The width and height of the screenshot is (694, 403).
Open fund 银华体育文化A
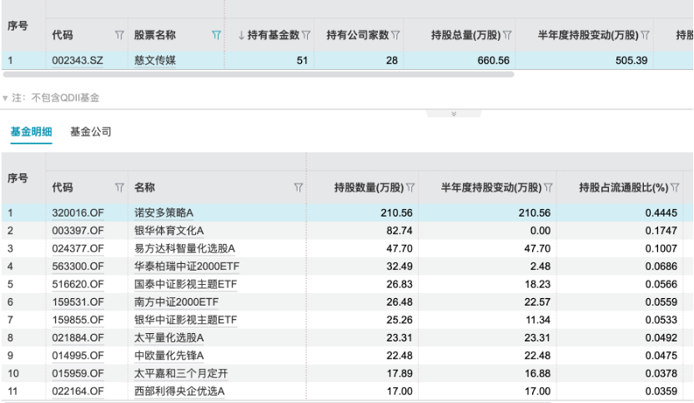click(x=169, y=231)
